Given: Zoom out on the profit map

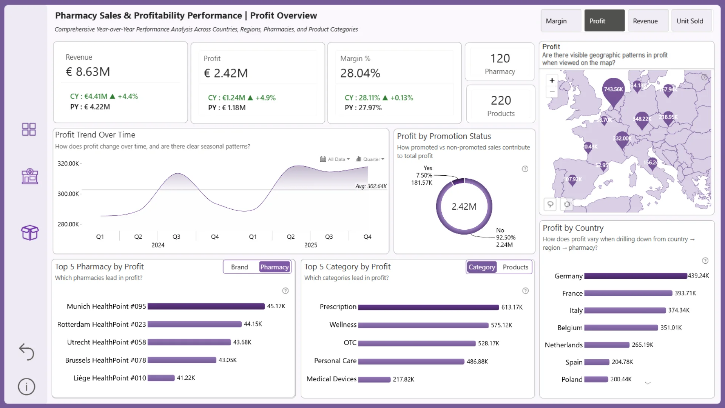Looking at the screenshot, I should [552, 92].
